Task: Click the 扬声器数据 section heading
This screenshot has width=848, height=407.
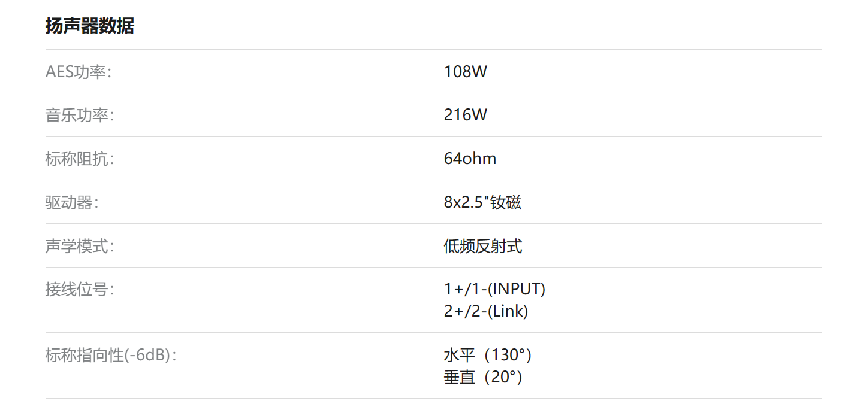Action: 90,26
